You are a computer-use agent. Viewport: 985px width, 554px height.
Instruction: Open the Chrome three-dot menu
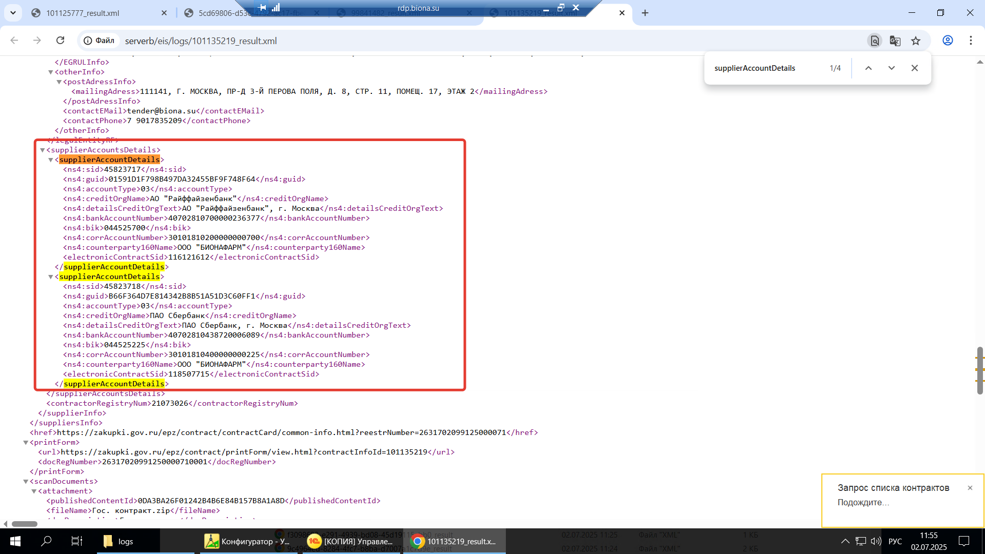coord(971,41)
